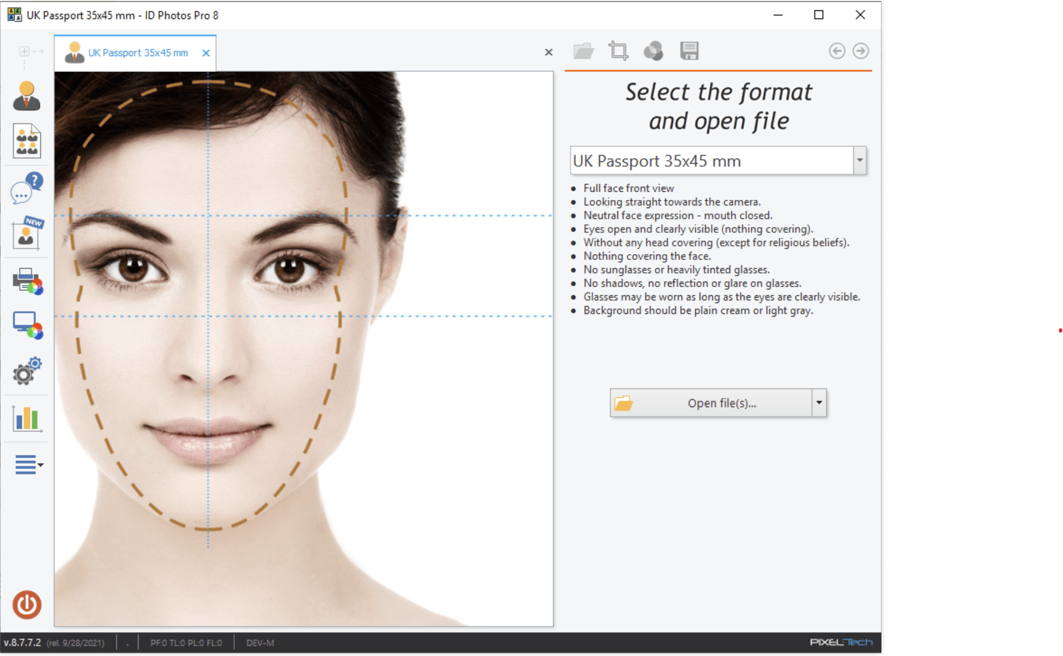Click the DEV-M status bar entry
This screenshot has height=656, width=1063.
point(260,643)
